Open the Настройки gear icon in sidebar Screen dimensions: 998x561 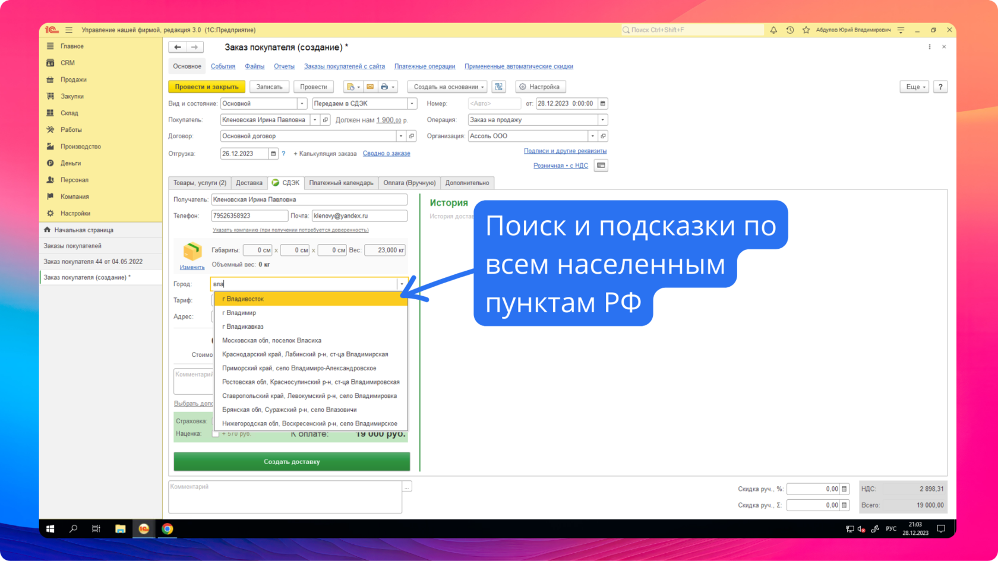(50, 213)
